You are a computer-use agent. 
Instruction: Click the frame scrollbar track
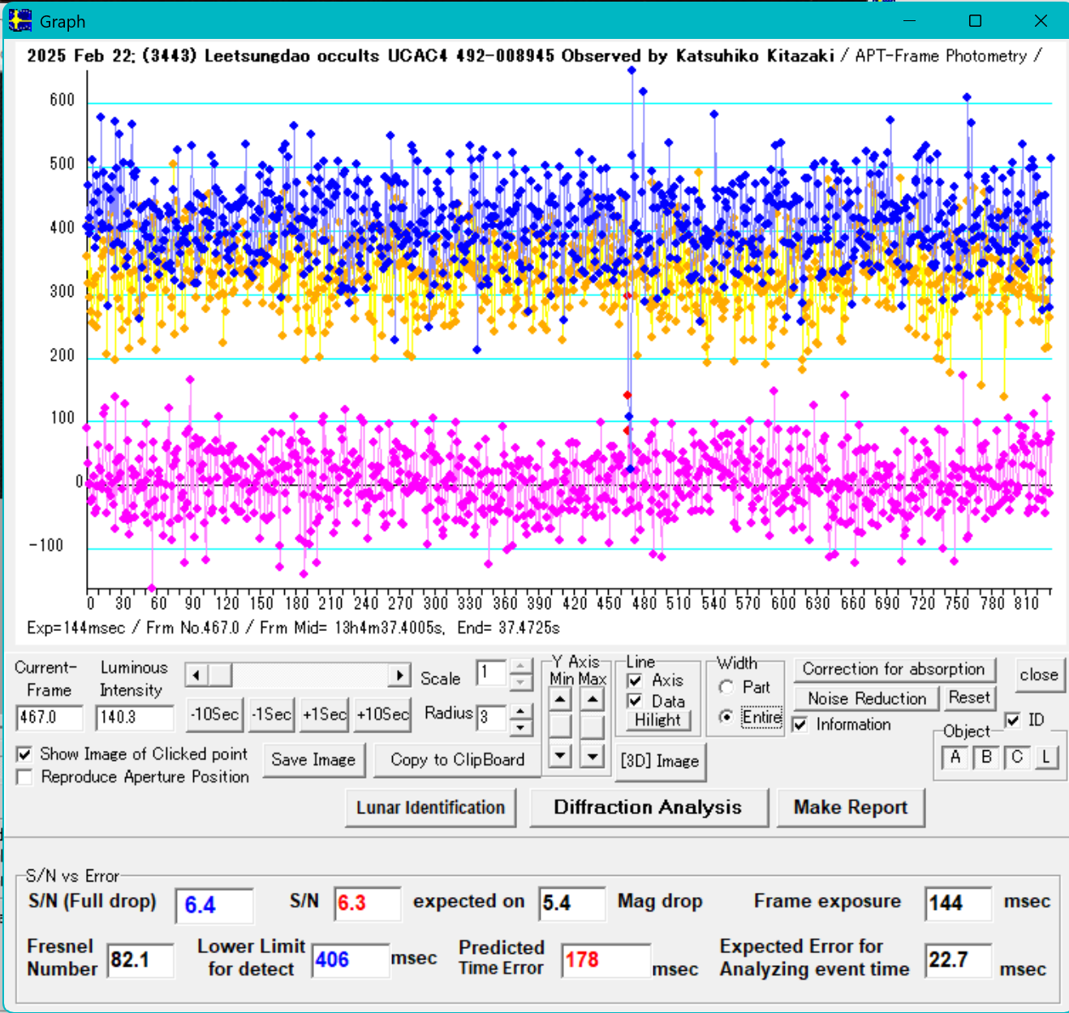[x=308, y=675]
